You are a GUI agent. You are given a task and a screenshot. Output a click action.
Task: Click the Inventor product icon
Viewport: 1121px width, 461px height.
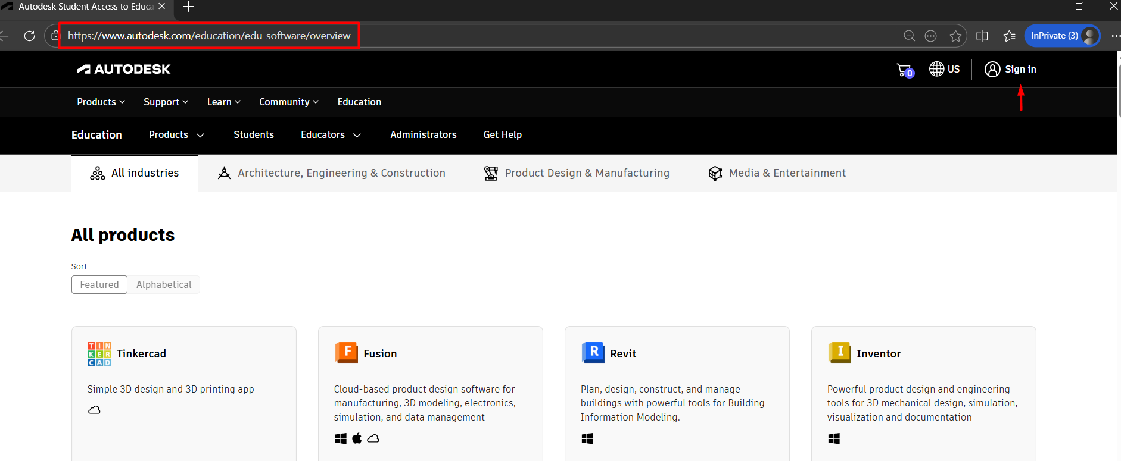coord(839,353)
